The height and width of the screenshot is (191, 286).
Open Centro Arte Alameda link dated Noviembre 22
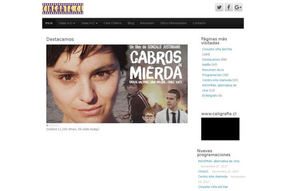[x=213, y=176]
